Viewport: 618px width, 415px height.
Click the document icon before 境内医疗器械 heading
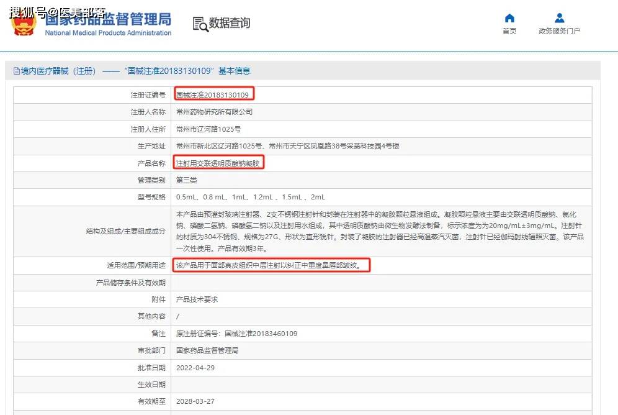16,71
